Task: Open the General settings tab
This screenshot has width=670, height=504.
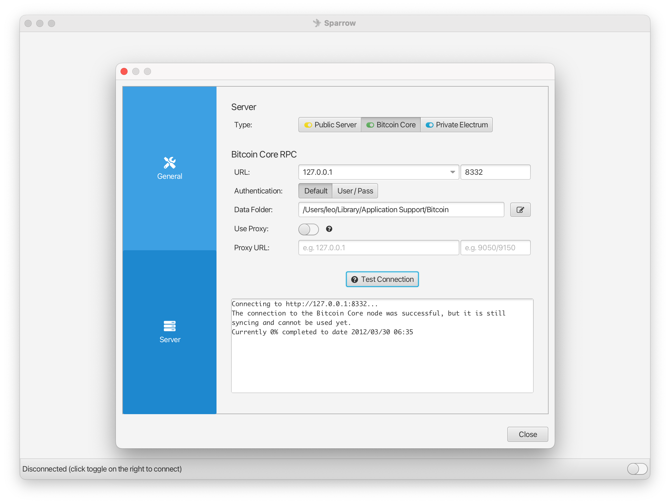Action: [x=169, y=168]
